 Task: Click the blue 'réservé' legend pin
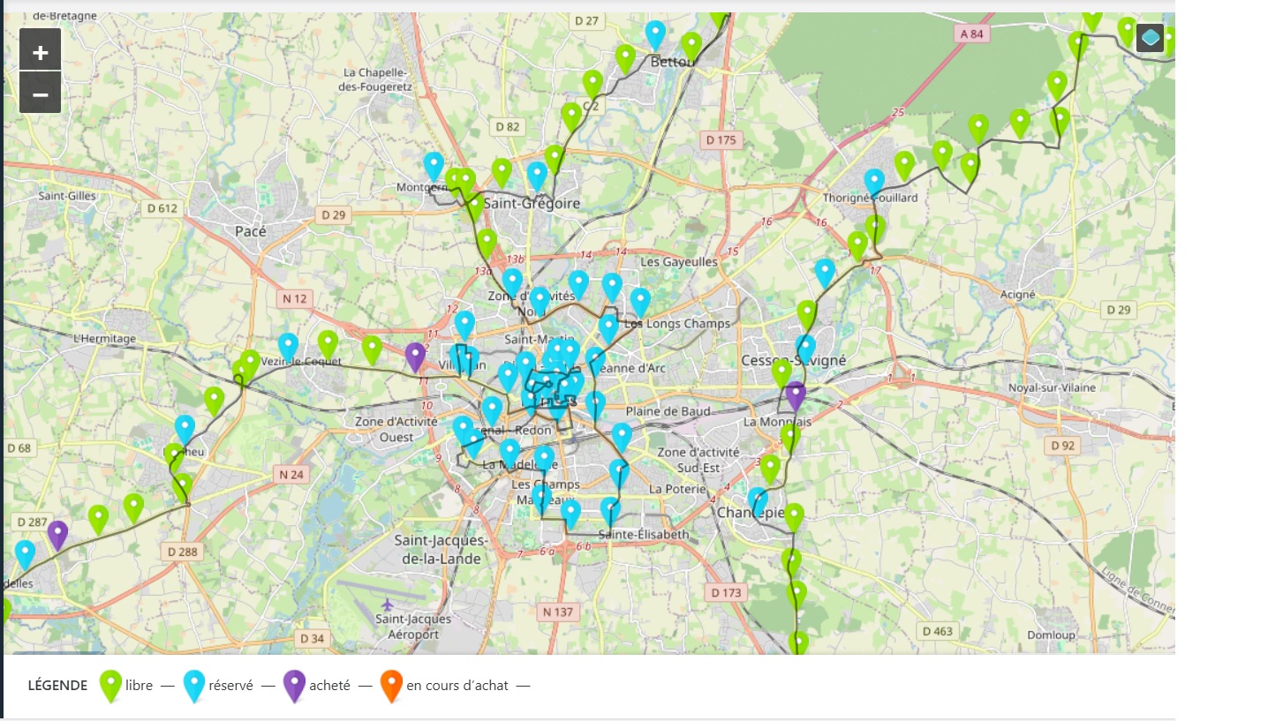click(x=194, y=684)
